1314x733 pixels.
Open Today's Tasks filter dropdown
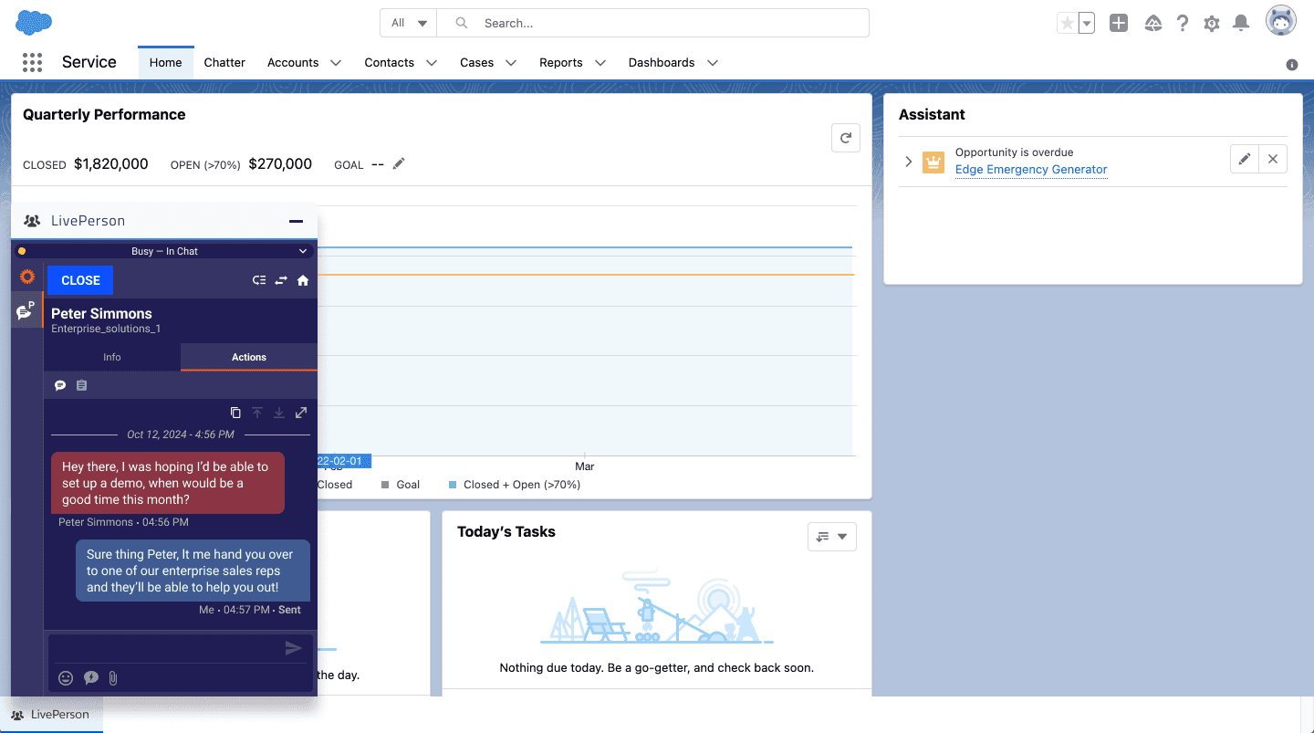point(832,537)
